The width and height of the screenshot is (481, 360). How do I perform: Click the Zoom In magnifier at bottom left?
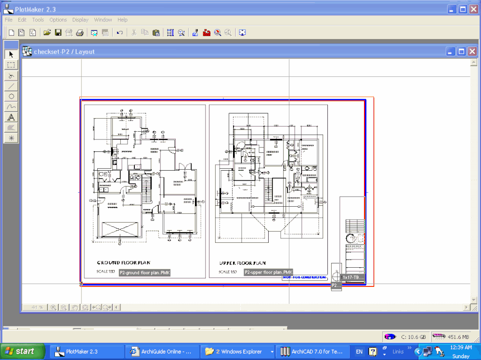tap(53, 307)
